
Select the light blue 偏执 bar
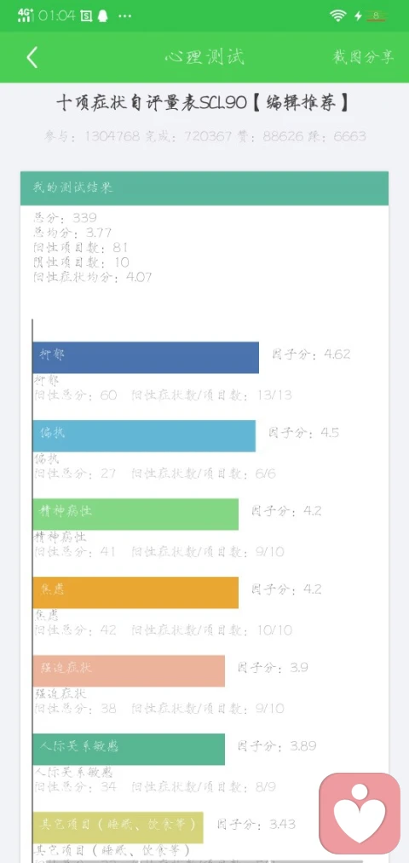(144, 436)
